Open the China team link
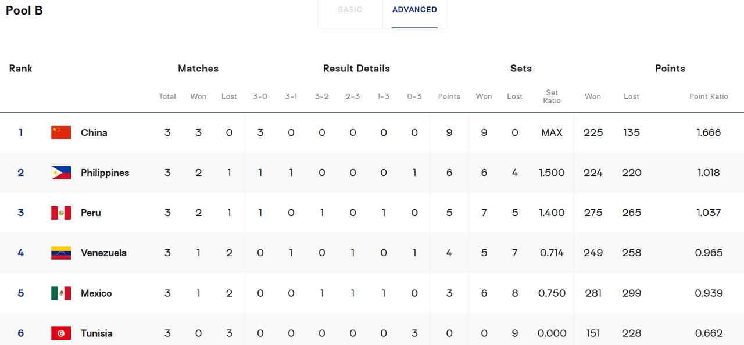Image resolution: width=744 pixels, height=345 pixels. (x=94, y=132)
